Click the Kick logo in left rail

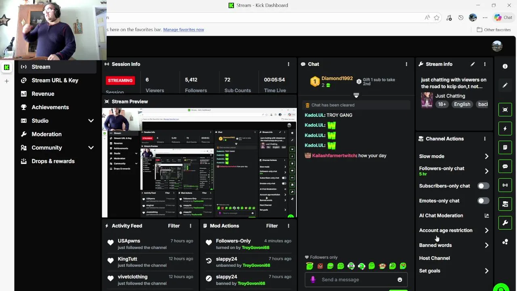(6, 67)
